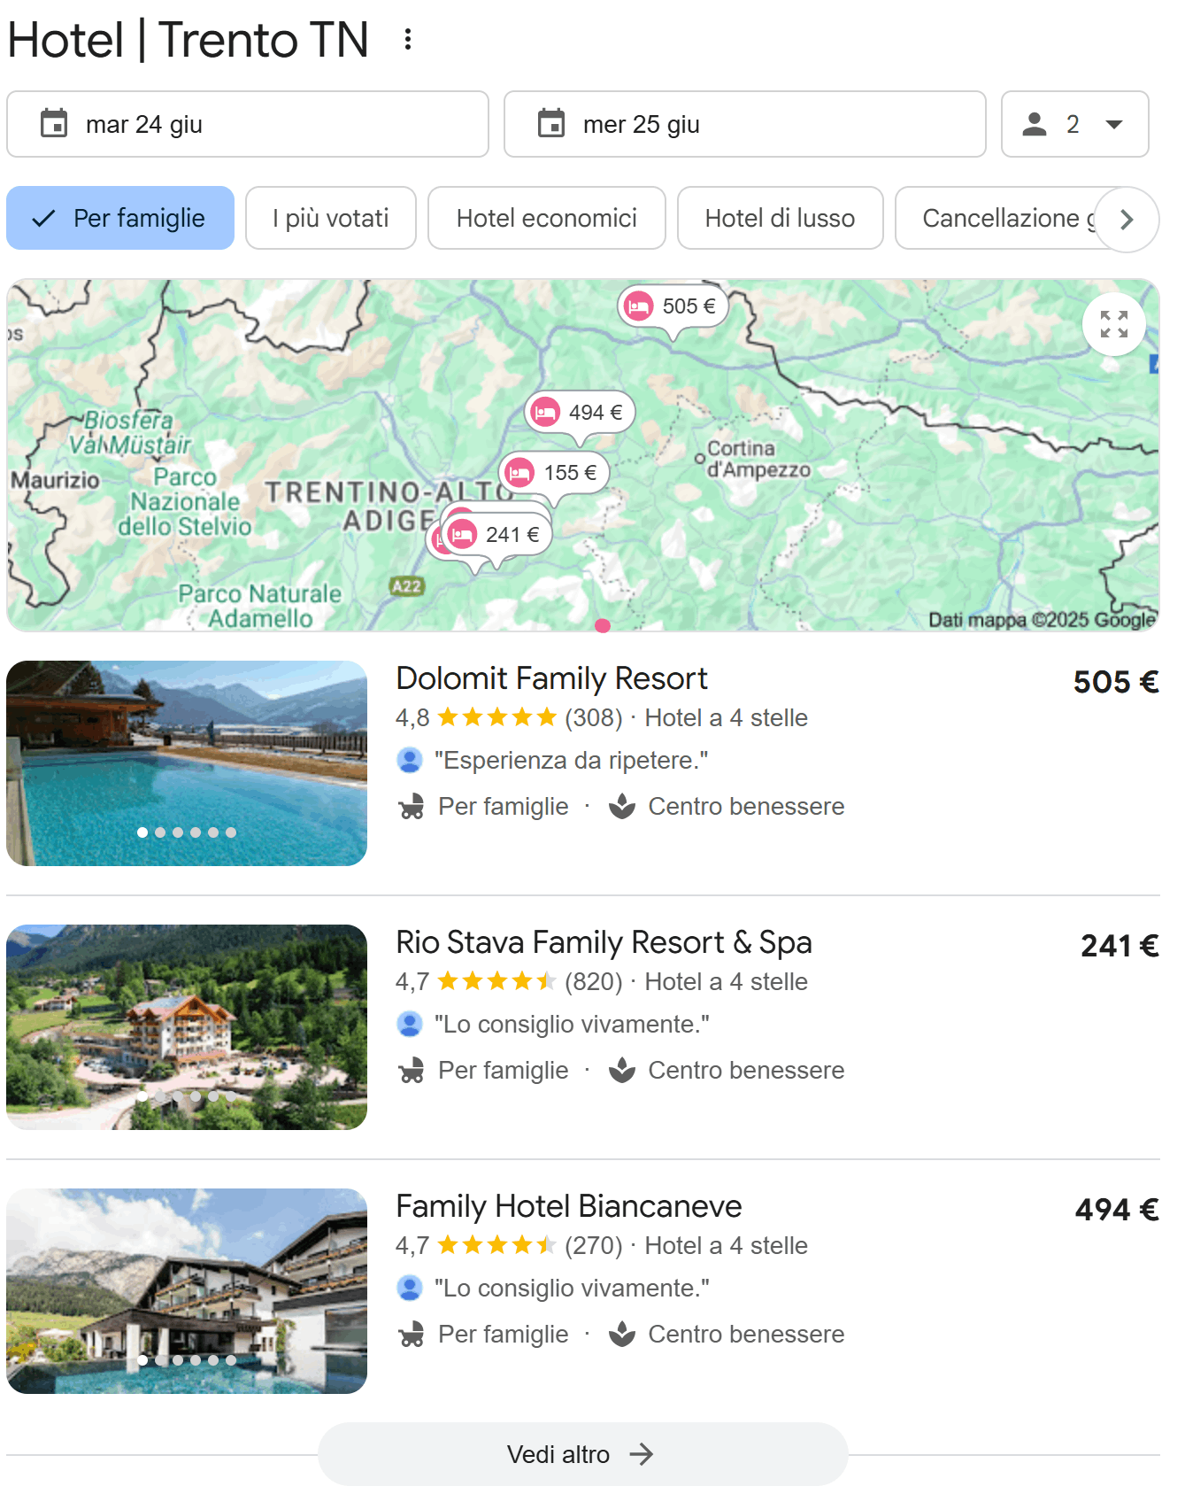Open the mar 24 giu check-in date picker
This screenshot has width=1185, height=1494.
tap(248, 124)
